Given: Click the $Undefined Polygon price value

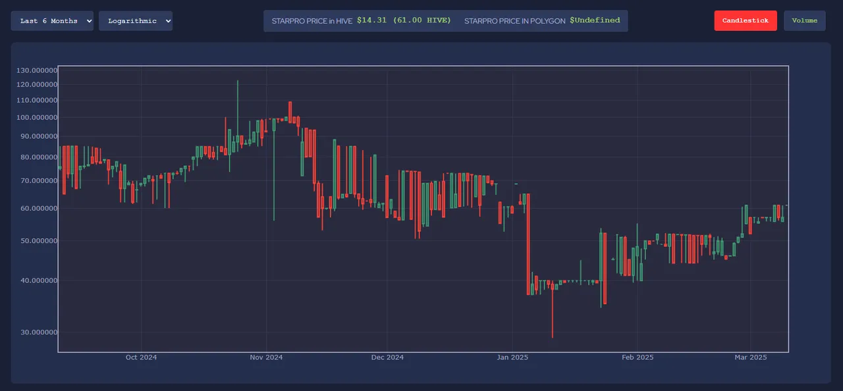Looking at the screenshot, I should (595, 20).
